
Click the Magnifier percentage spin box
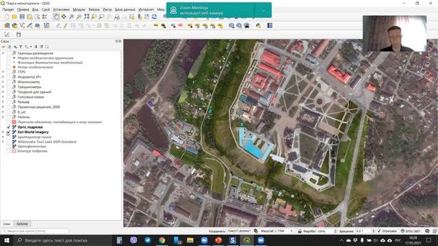(327, 231)
